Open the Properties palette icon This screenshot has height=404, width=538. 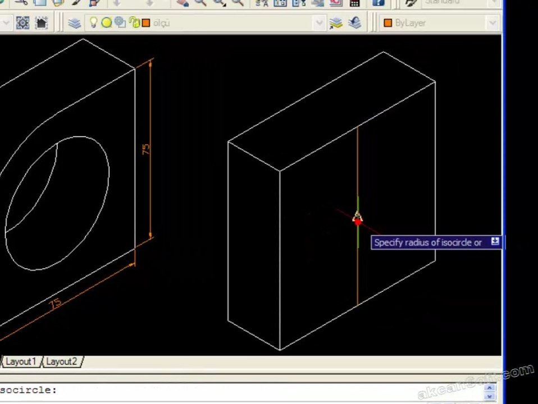262,3
